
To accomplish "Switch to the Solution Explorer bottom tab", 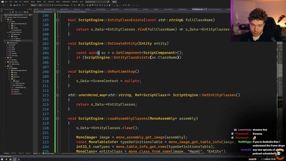I will [x=7, y=153].
